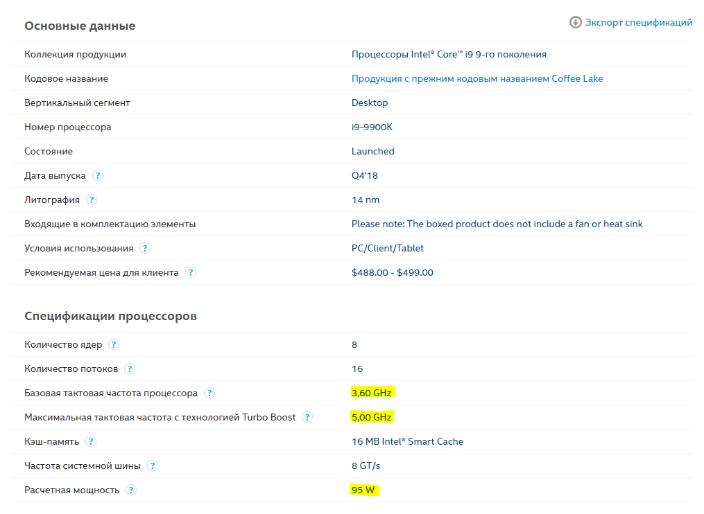Screen dimensions: 704x514
Task: Click the Процессоры Intel Core i9 collection value
Action: coord(449,54)
